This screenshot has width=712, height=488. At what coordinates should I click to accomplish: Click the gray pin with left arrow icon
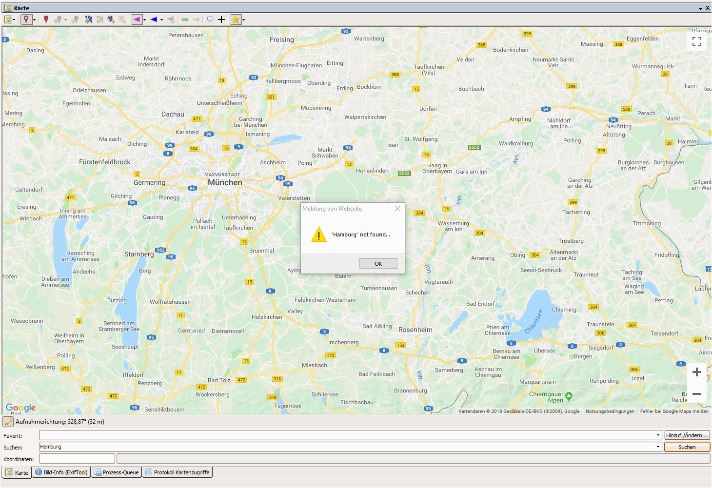[58, 20]
